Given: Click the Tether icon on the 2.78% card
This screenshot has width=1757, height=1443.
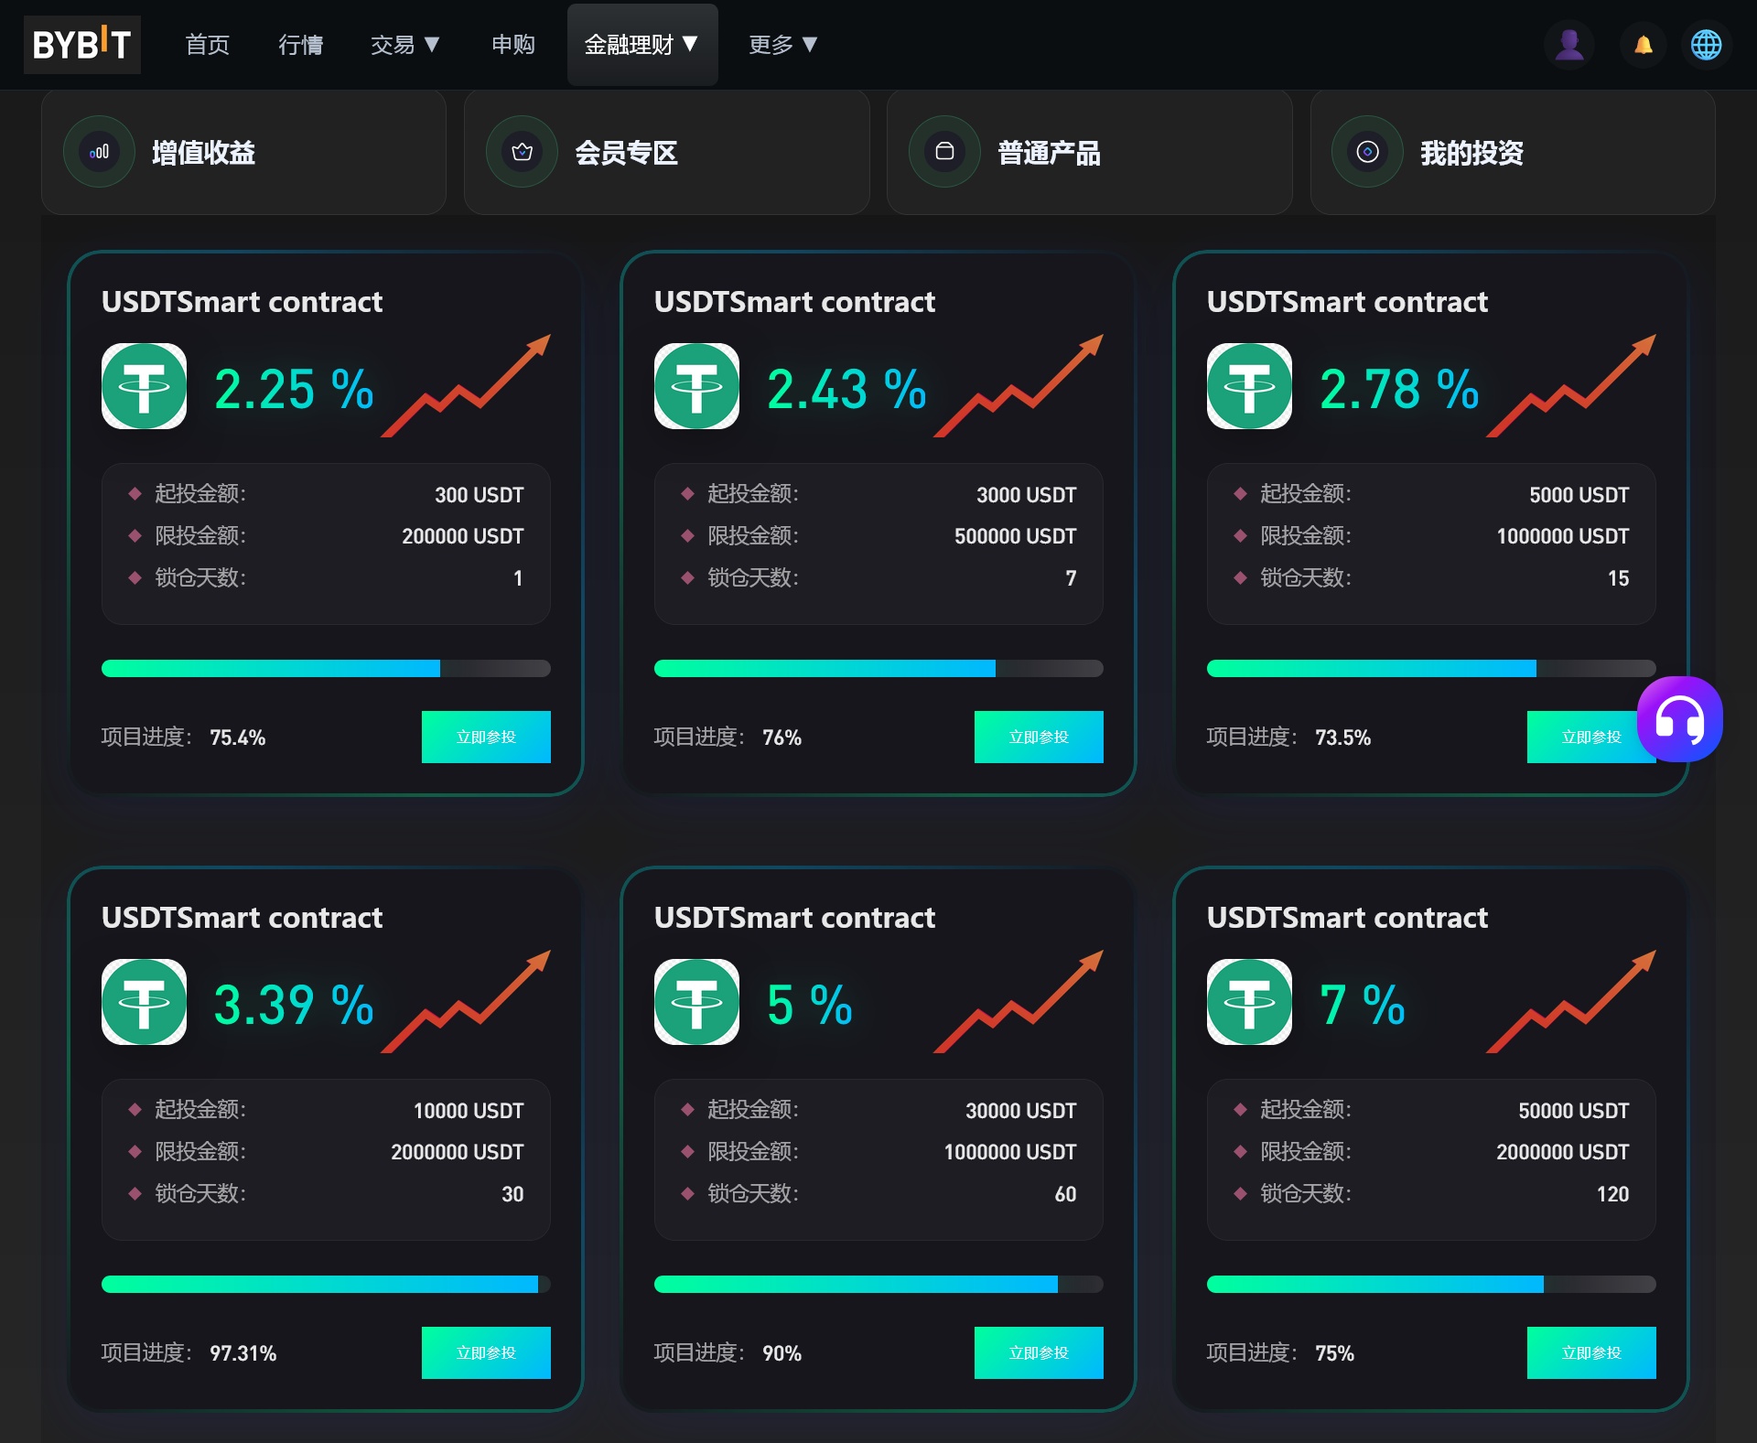Looking at the screenshot, I should click(1249, 386).
